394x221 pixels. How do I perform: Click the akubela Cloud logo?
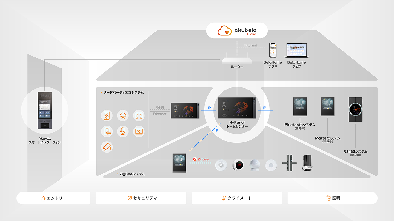(237, 31)
